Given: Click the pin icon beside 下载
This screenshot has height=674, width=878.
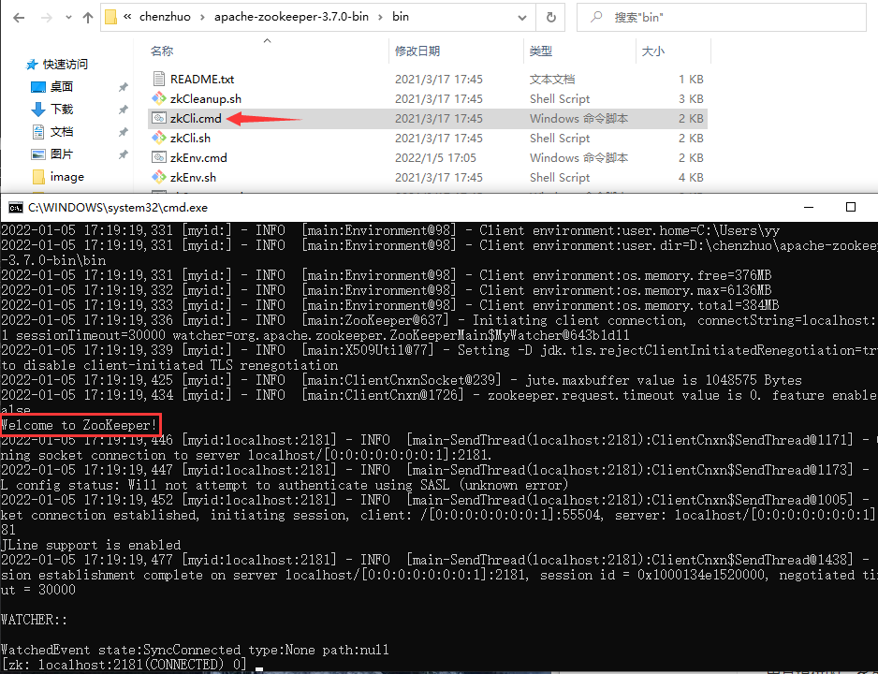Looking at the screenshot, I should tap(123, 110).
